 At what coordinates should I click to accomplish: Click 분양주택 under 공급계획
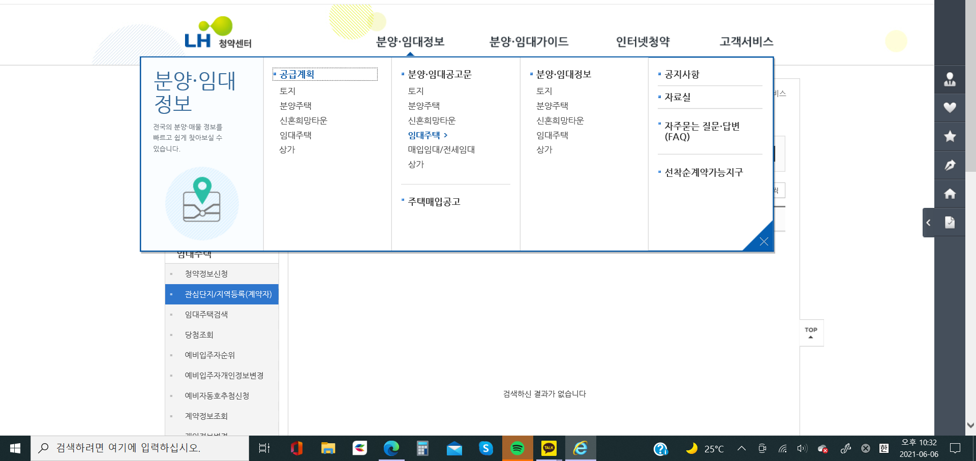[295, 106]
